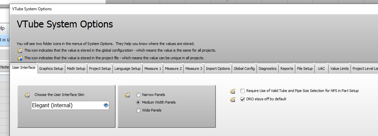Click the large VTube System Options heading
The width and height of the screenshot is (378, 136).
coord(65,24)
